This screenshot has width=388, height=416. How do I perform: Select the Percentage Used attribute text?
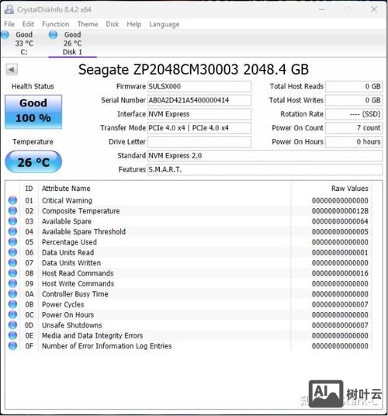70,242
